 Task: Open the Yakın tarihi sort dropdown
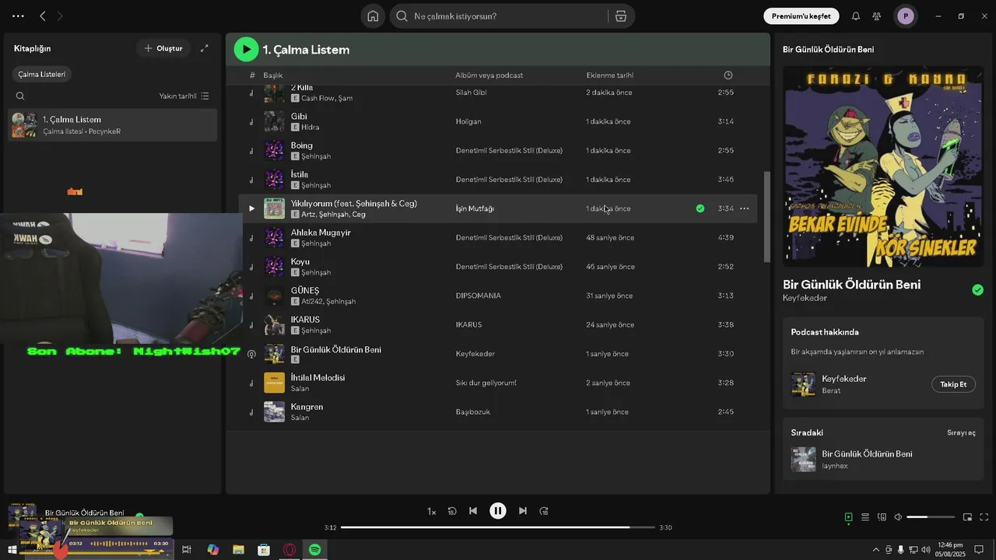pos(184,96)
